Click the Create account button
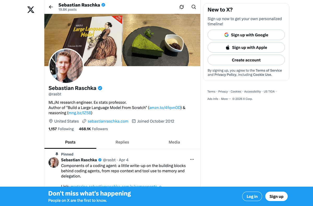This screenshot has width=313, height=206. pyautogui.click(x=246, y=60)
